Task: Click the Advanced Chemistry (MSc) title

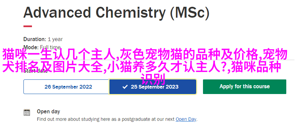Action: point(116,13)
